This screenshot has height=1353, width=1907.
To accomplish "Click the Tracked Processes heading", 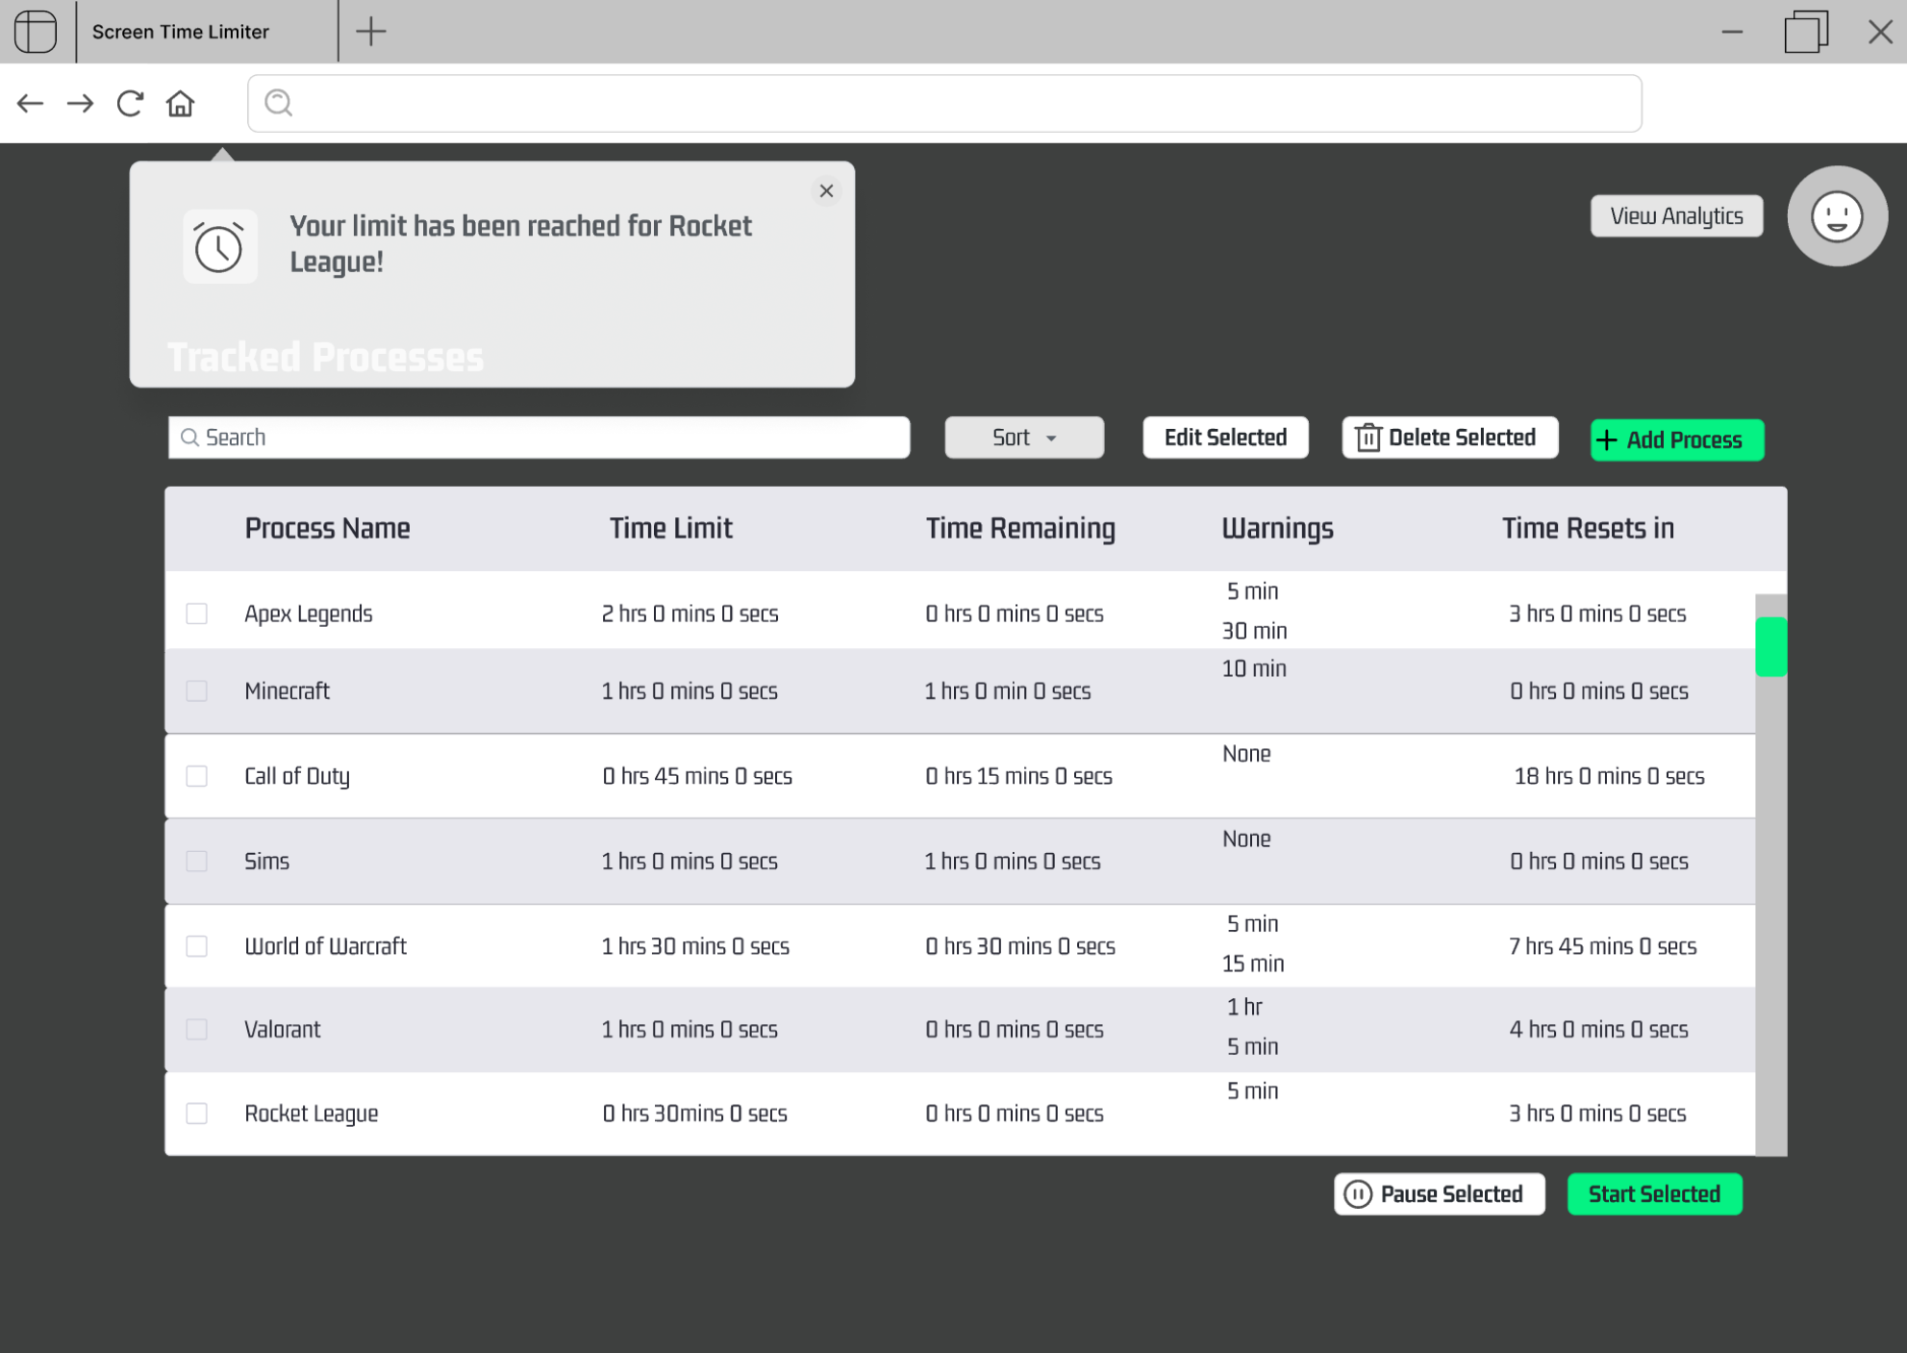I will 325,357.
